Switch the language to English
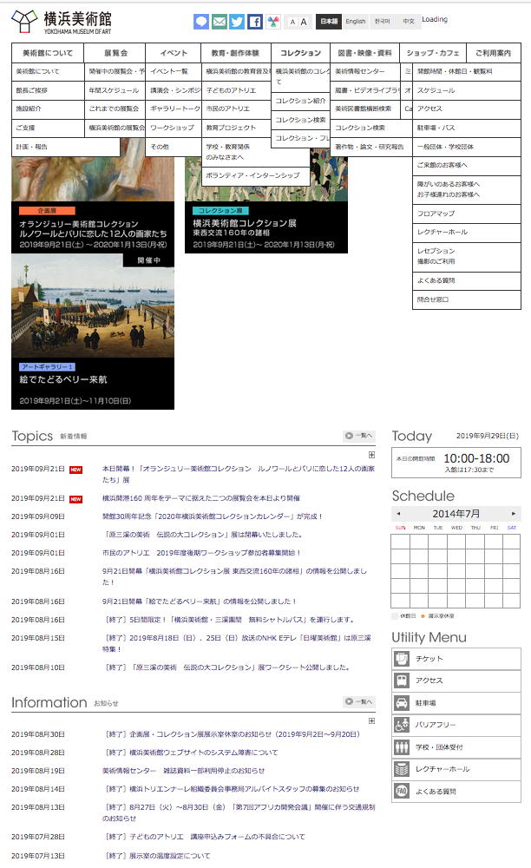Screen dimensions: 531x868 tap(355, 21)
